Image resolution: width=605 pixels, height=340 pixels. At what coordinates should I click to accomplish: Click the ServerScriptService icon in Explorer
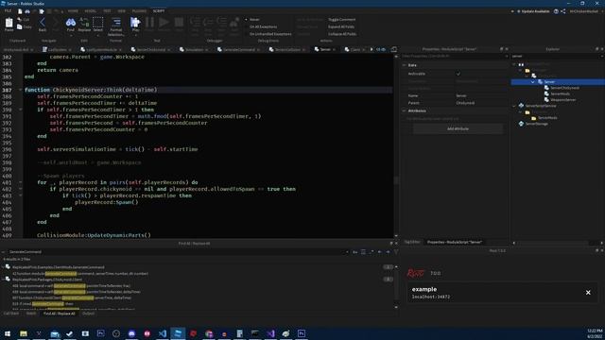521,106
